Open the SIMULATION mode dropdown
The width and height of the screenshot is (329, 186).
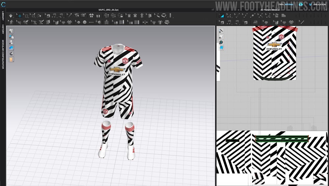[319, 4]
